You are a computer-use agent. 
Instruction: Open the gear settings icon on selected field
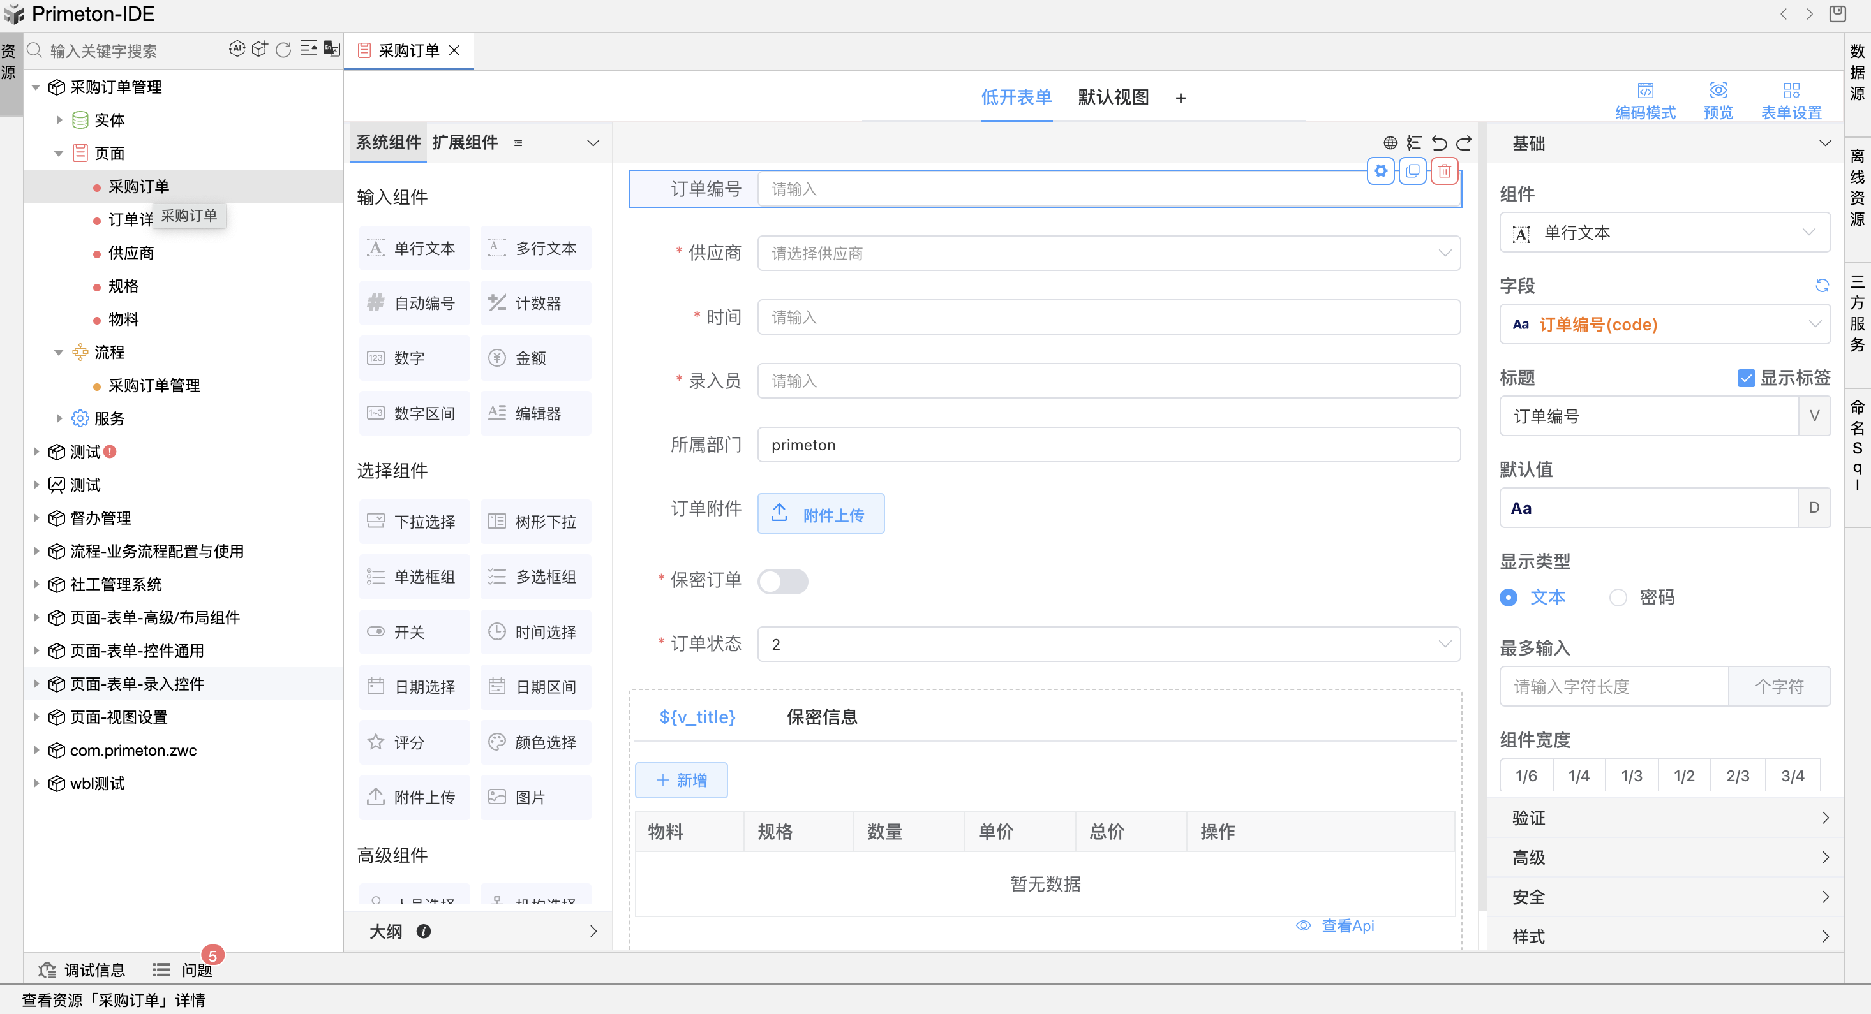point(1380,172)
